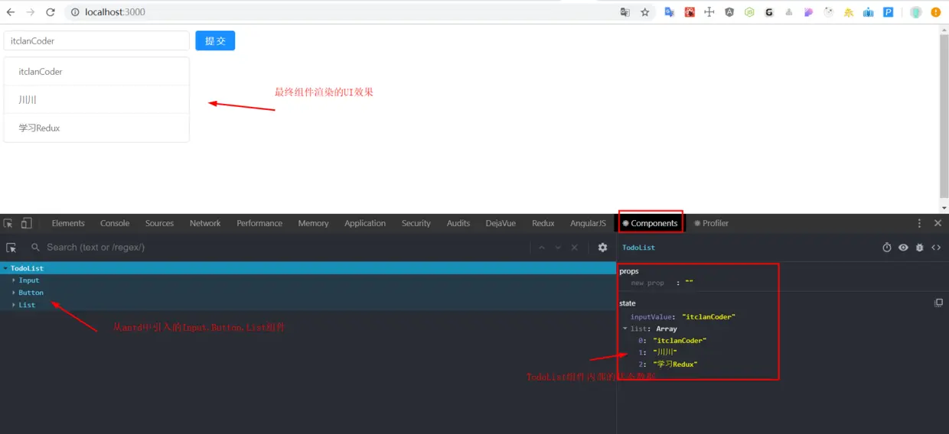Click the component search text field
949x434 pixels.
pyautogui.click(x=283, y=248)
